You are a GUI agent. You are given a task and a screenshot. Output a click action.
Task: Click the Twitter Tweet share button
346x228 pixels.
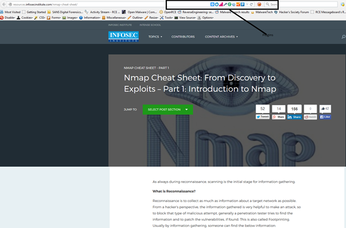pyautogui.click(x=262, y=117)
